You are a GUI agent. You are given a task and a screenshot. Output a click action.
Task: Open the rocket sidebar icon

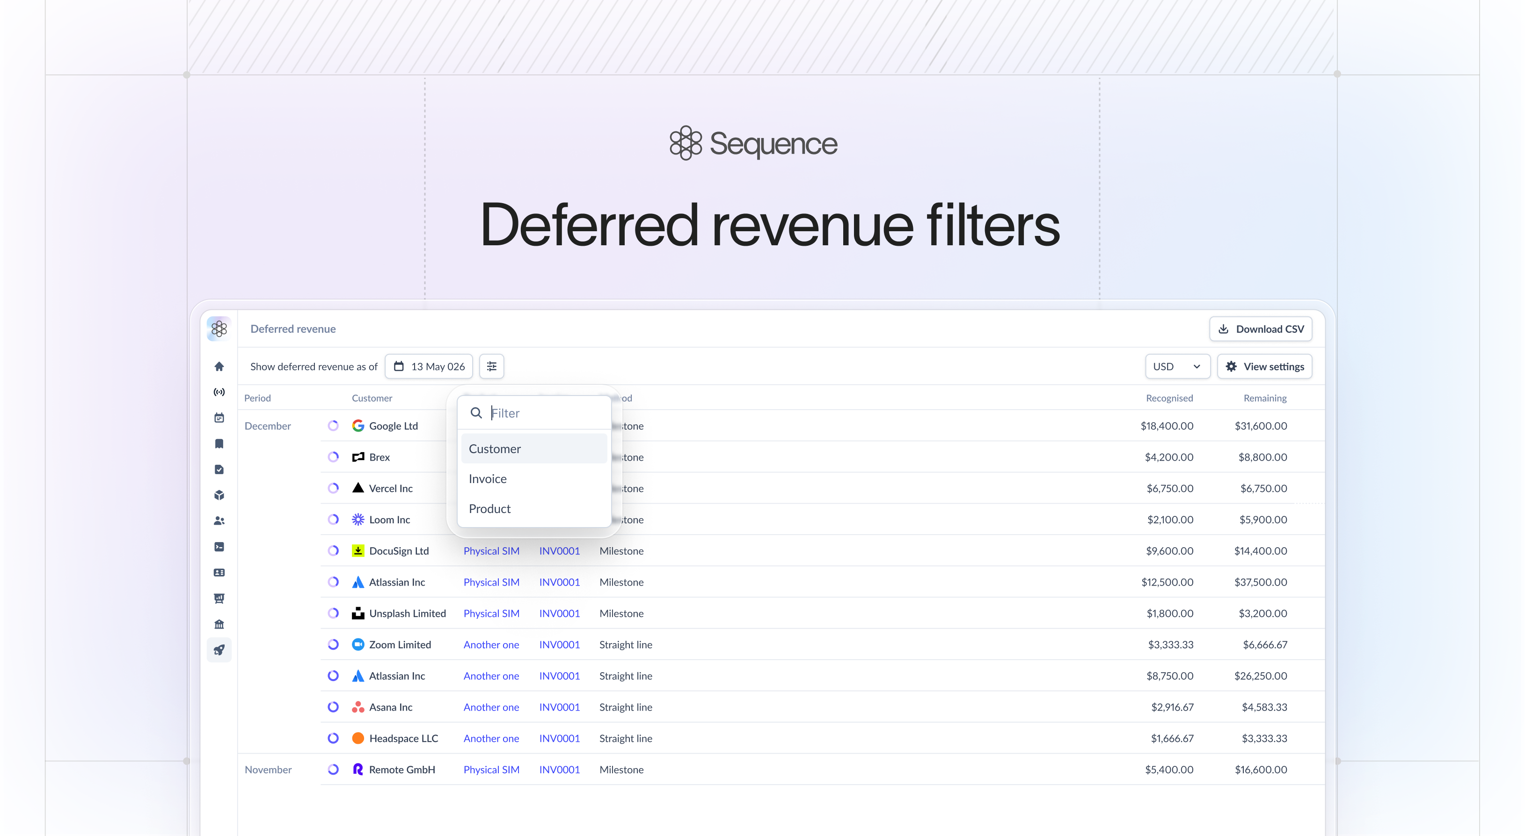pyautogui.click(x=219, y=650)
